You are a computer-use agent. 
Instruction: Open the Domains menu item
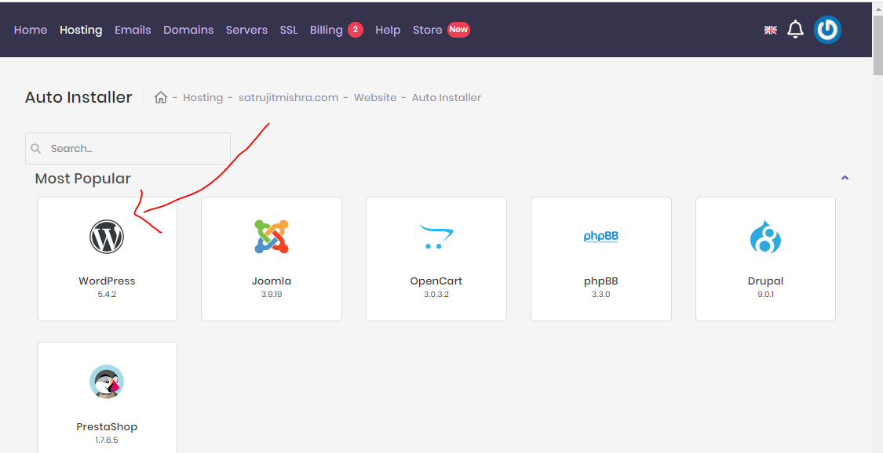[x=188, y=30]
